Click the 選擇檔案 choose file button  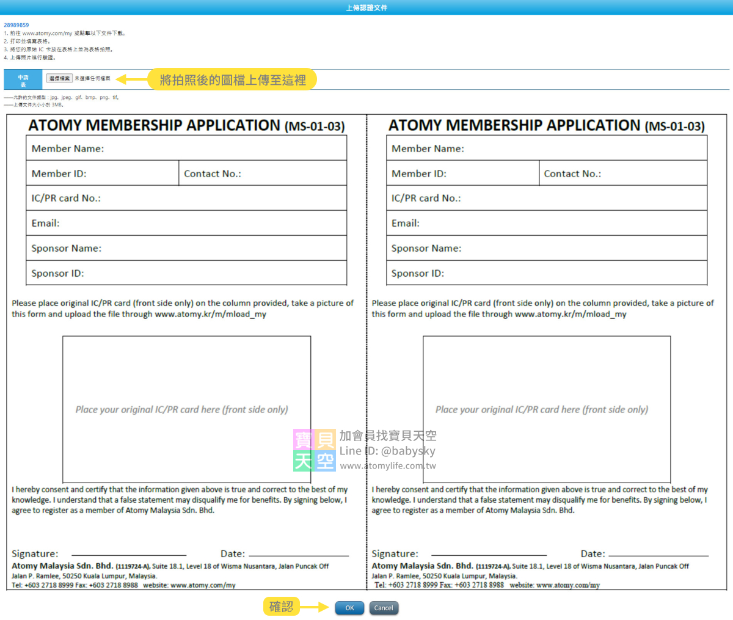[x=59, y=78]
